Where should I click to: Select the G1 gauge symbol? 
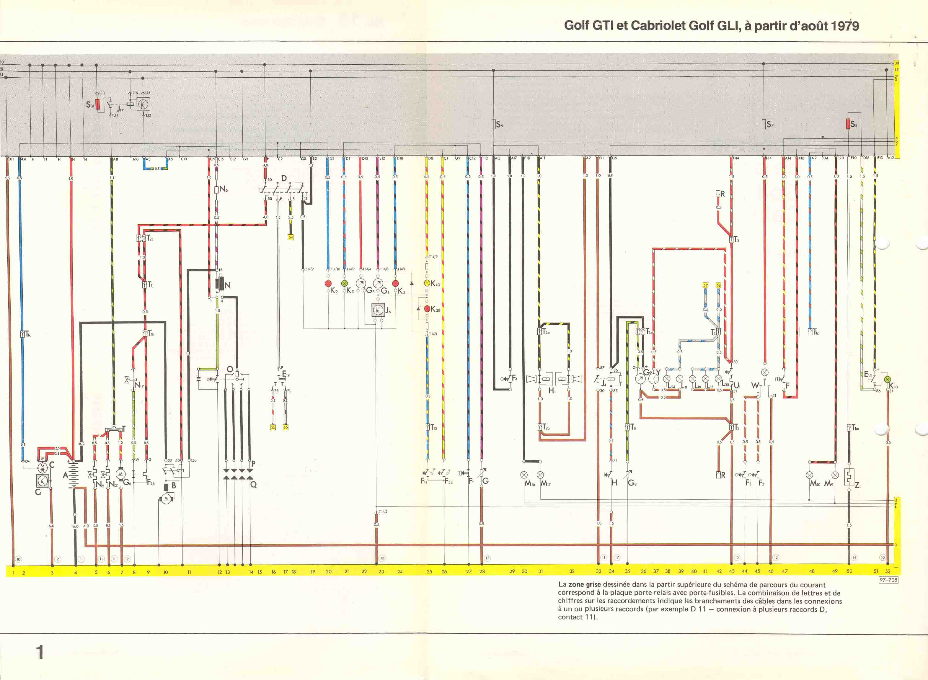378,283
